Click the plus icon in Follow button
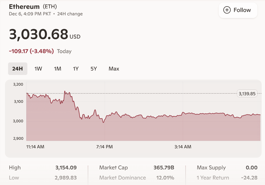Image resolution: width=265 pixels, height=185 pixels. (227, 10)
